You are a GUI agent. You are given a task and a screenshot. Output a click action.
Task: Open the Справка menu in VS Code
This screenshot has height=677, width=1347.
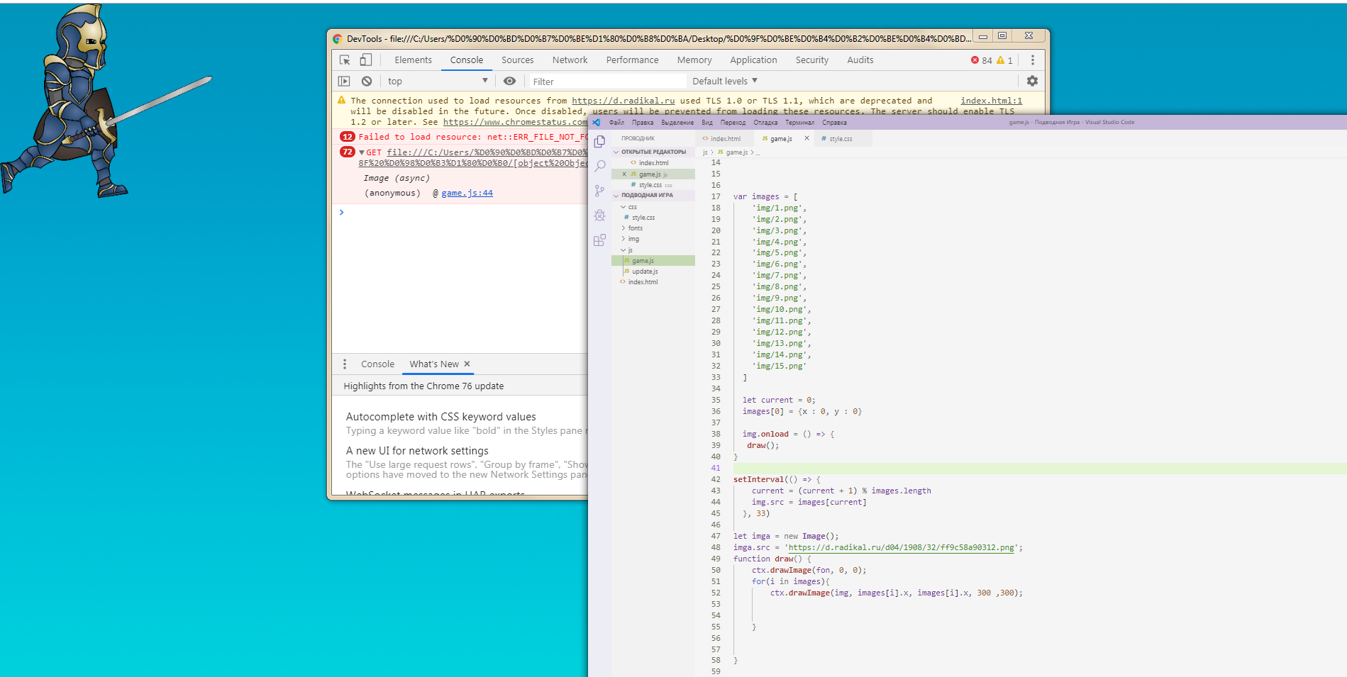(x=834, y=123)
